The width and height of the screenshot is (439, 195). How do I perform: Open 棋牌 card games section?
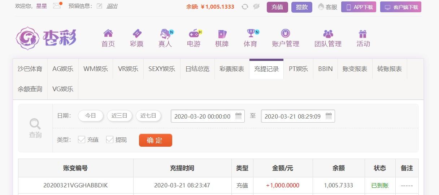pos(222,39)
